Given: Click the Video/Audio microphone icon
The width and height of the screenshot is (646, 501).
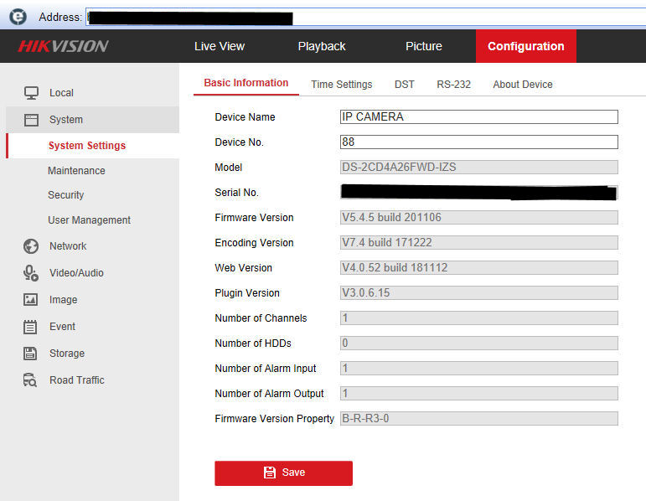Looking at the screenshot, I should [31, 273].
